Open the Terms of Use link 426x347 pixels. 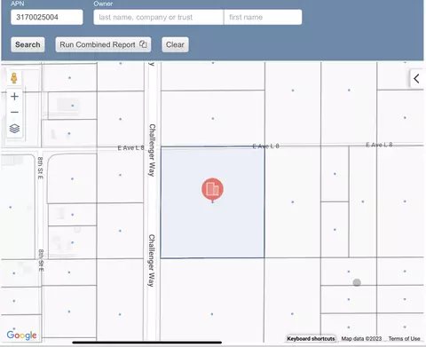click(x=404, y=339)
